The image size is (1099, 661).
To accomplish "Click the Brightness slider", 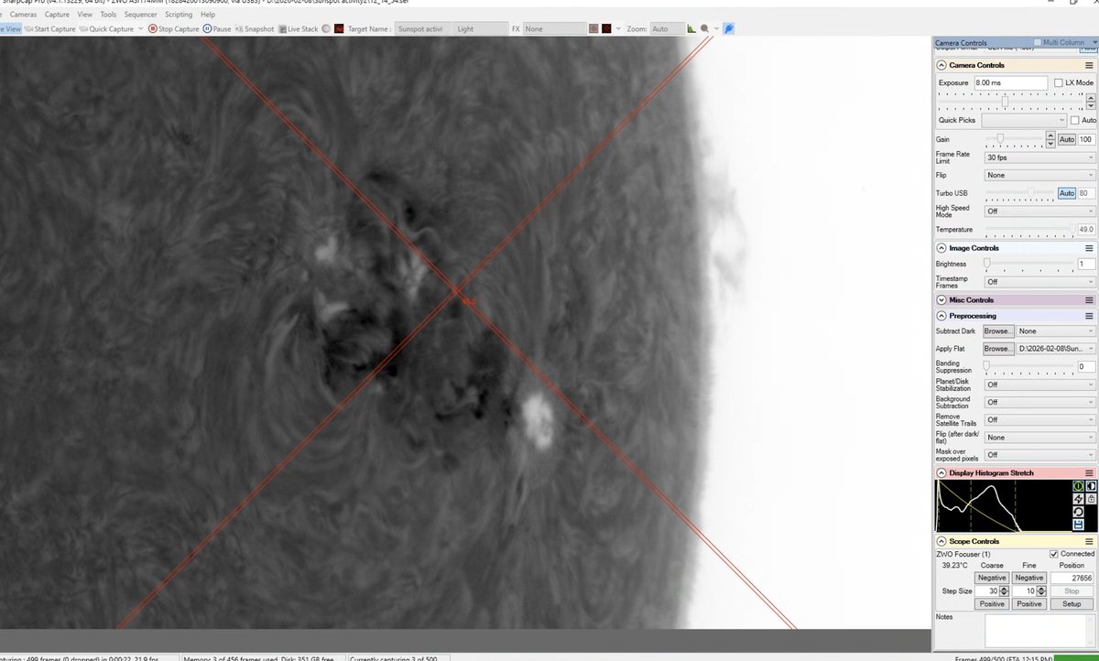I will tap(1028, 264).
